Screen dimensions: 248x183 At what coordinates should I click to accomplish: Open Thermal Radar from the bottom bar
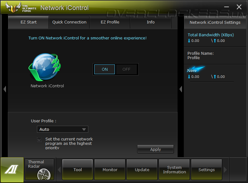click(x=39, y=170)
